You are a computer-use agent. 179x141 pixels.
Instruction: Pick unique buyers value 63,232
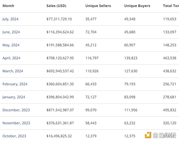pos(130,123)
